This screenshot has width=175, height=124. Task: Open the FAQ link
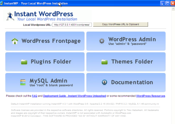(x=35, y=96)
